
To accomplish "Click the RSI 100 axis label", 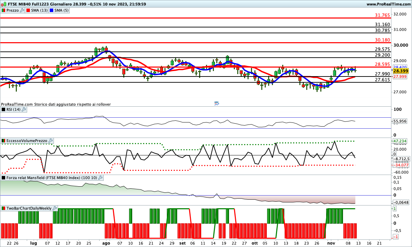I will pos(397,109).
